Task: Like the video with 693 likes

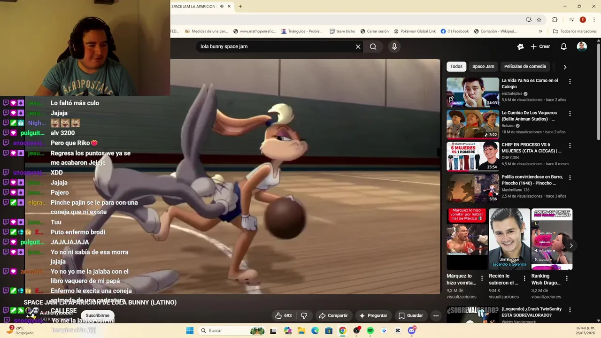Action: tap(284, 315)
